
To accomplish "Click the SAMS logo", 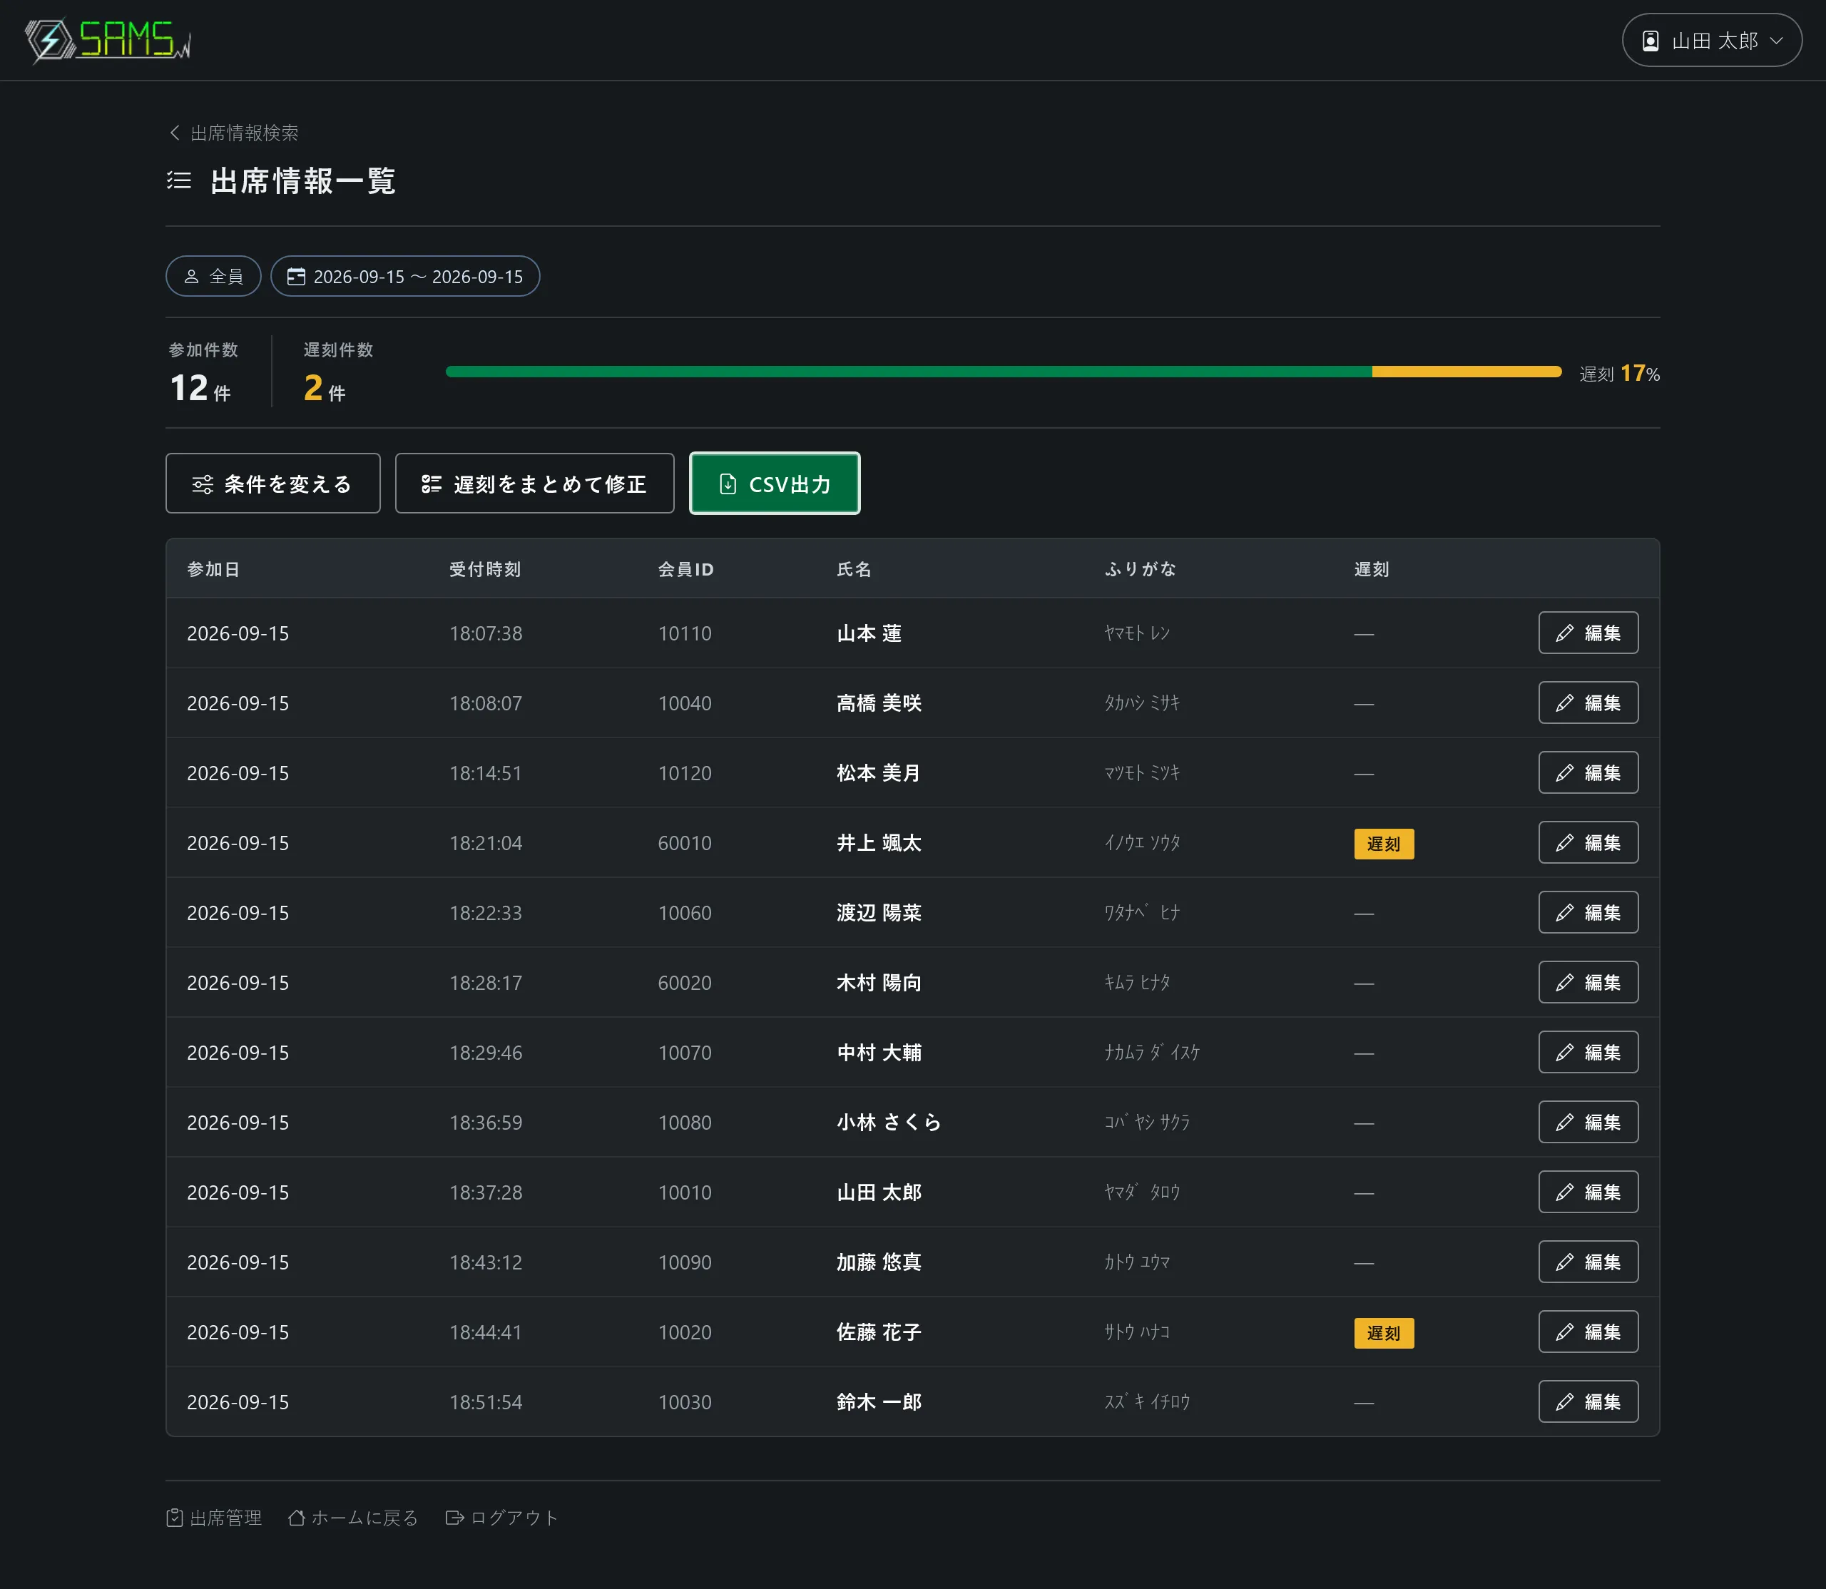I will 107,40.
